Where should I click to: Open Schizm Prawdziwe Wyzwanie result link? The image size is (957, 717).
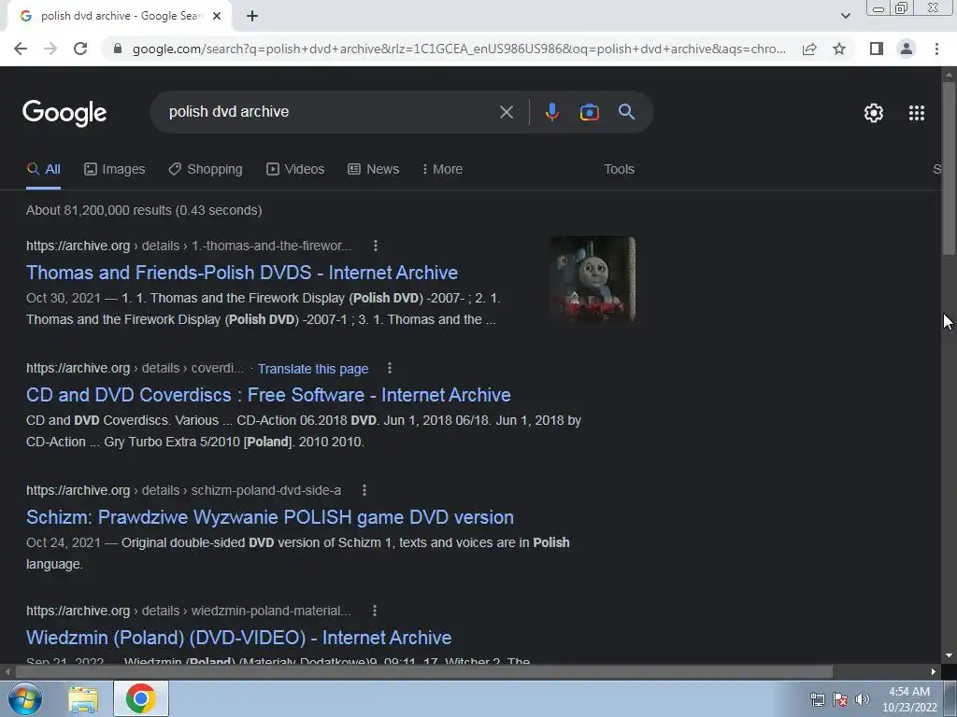tap(270, 517)
